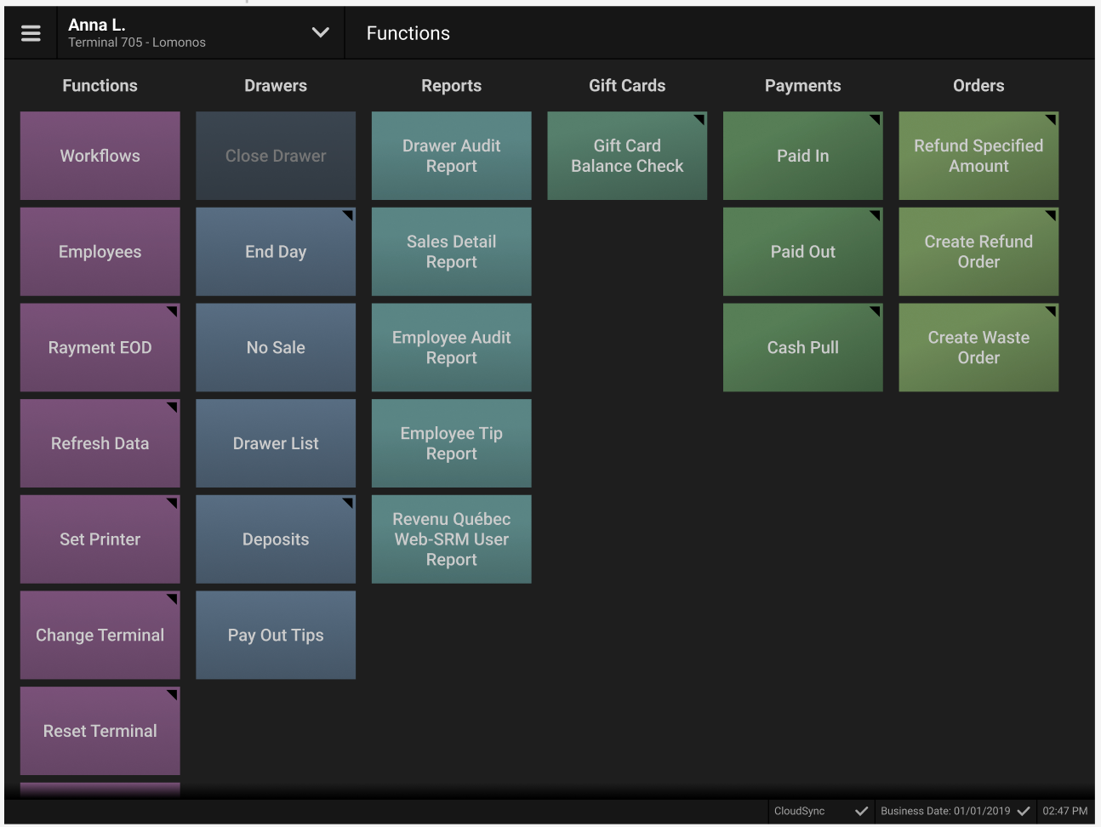Select the Cash Pull payment function
1101x827 pixels.
point(803,348)
